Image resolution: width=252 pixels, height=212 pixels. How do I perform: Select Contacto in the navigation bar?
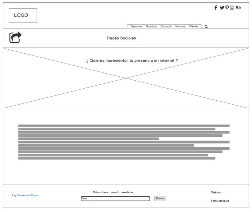pyautogui.click(x=166, y=26)
